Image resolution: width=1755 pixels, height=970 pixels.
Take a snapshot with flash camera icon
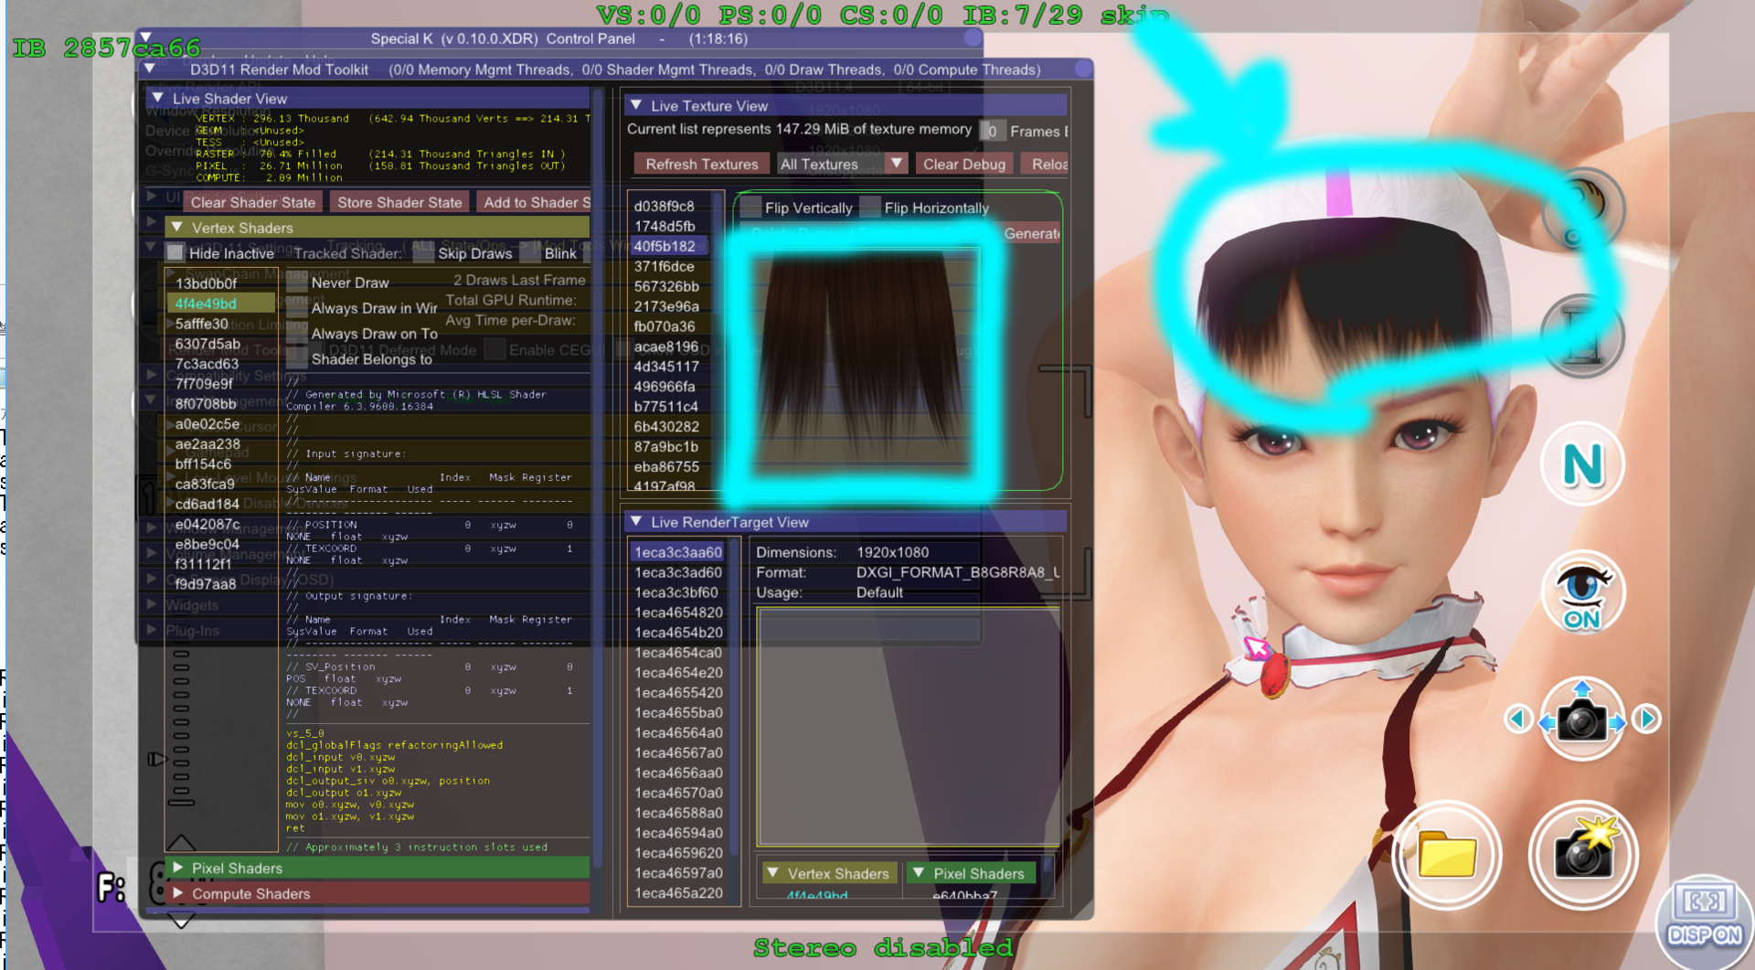pos(1582,856)
